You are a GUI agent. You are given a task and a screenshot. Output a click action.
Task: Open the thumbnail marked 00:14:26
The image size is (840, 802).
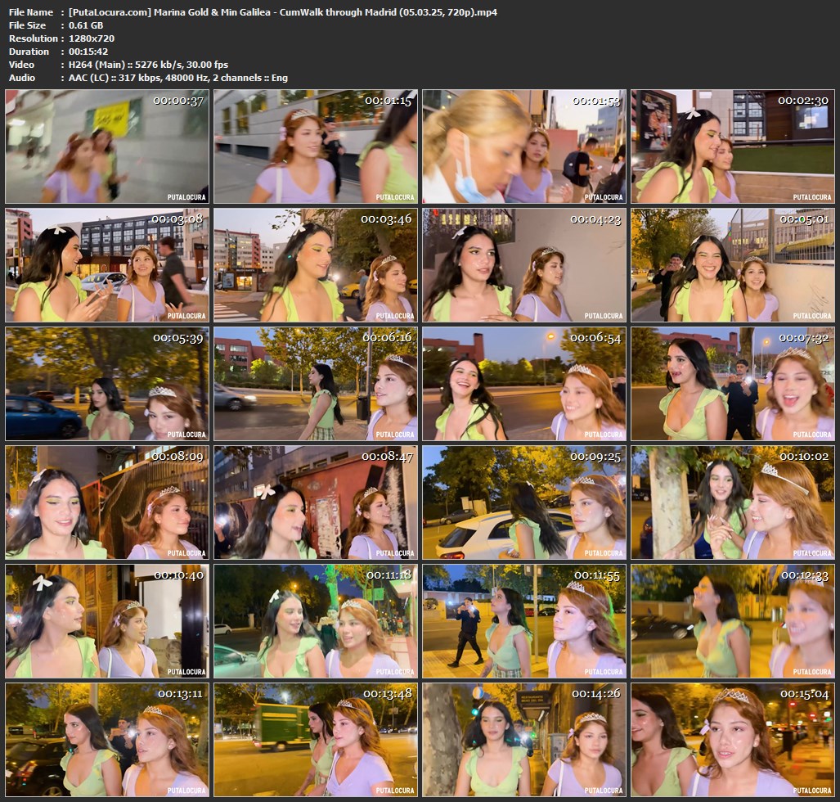click(524, 740)
